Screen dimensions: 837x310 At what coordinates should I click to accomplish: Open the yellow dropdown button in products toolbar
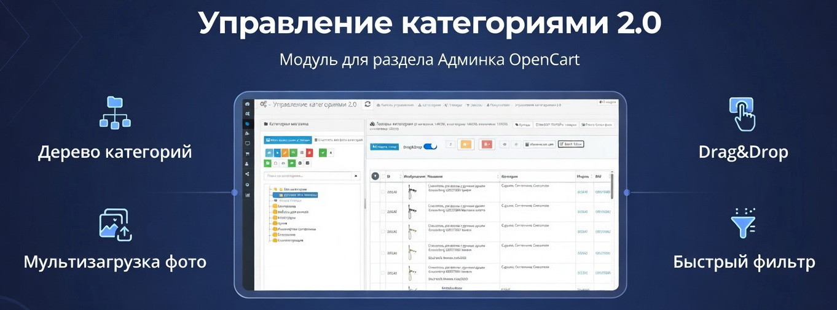[x=466, y=145]
